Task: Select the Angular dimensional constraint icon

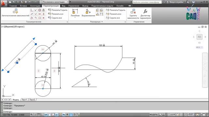Action: [98, 14]
